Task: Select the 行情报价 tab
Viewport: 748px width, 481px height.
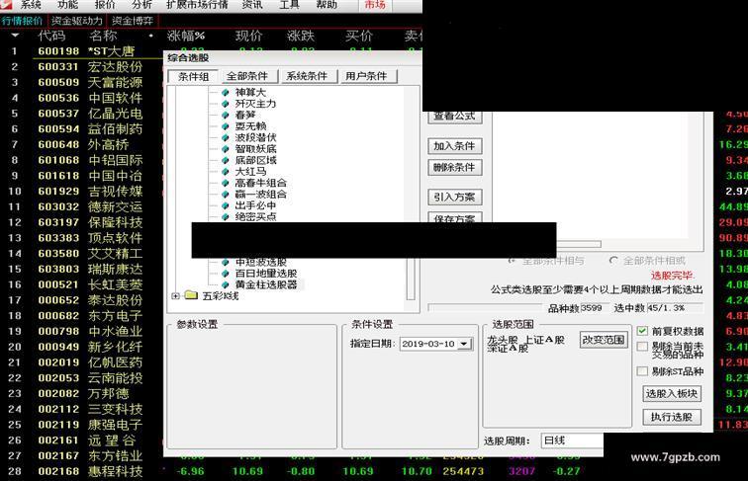Action: (23, 21)
